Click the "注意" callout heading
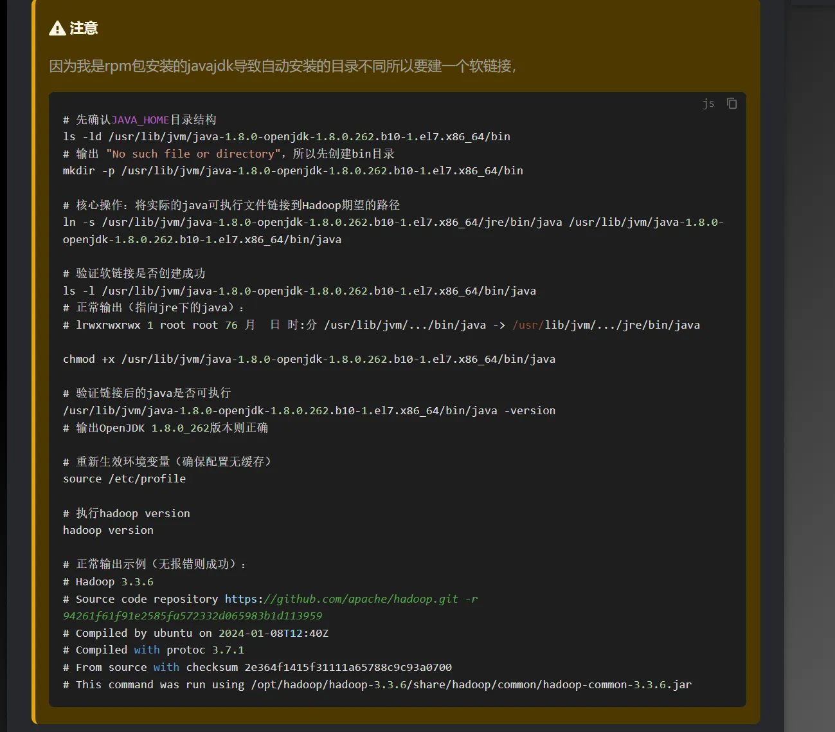Viewport: 835px width, 732px height. pyautogui.click(x=84, y=28)
